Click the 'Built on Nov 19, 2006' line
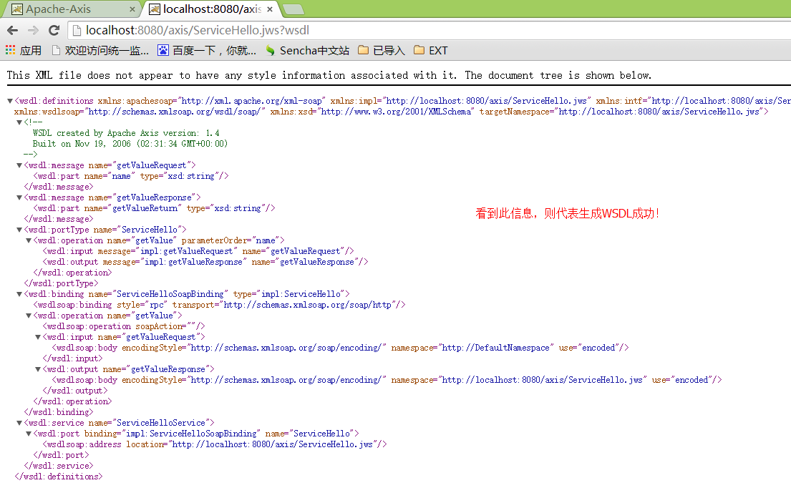Screen dimensions: 791x503 point(130,144)
